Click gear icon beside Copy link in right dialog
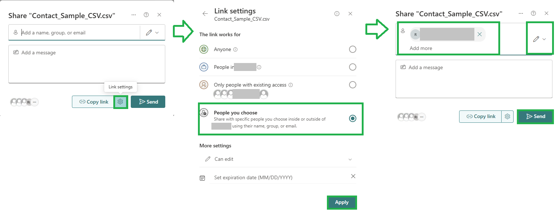Screen dimensions: 559x214 coord(508,117)
